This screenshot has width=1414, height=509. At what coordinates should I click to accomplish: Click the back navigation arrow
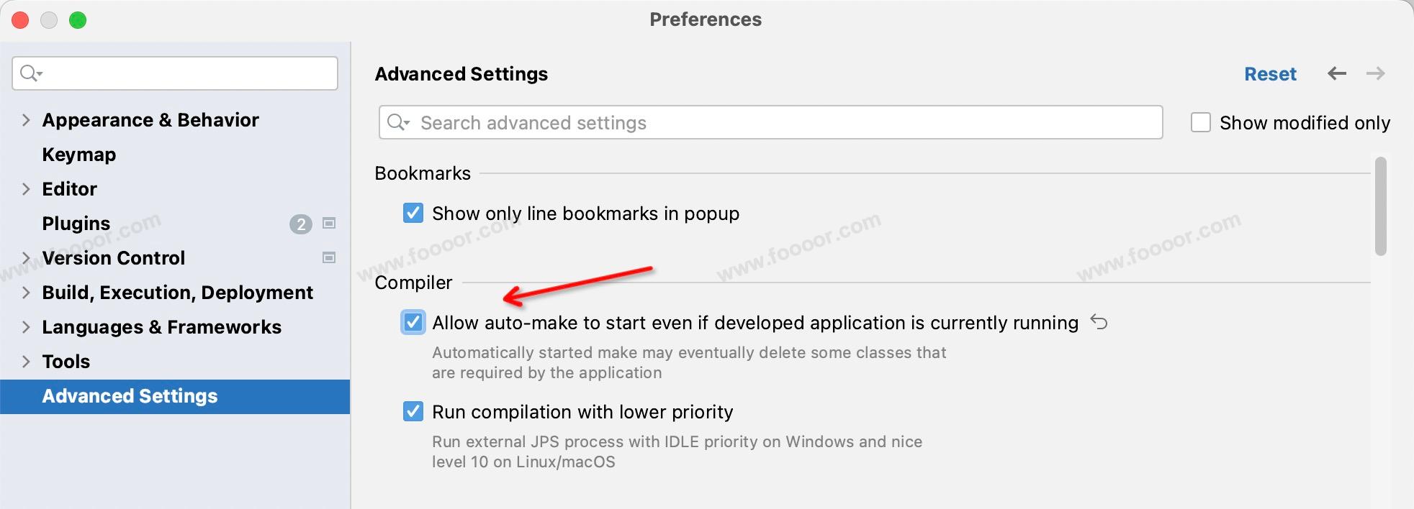click(1337, 73)
